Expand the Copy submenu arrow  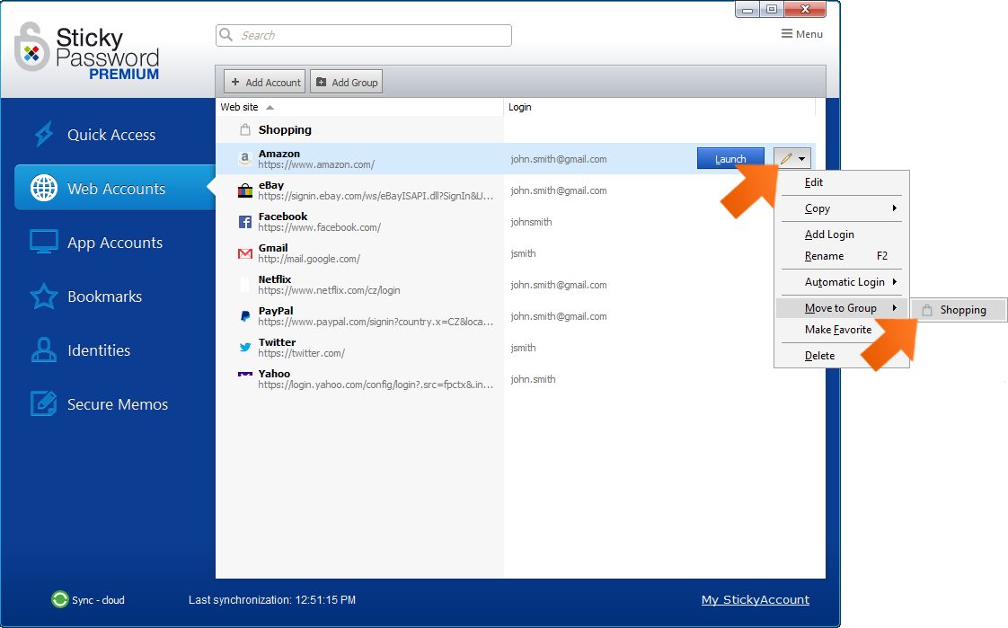894,208
